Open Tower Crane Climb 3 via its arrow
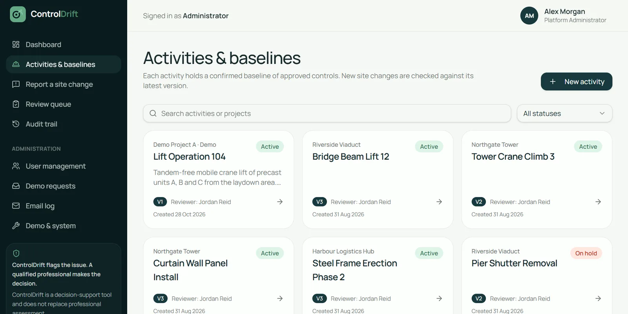The width and height of the screenshot is (628, 314). (x=598, y=202)
